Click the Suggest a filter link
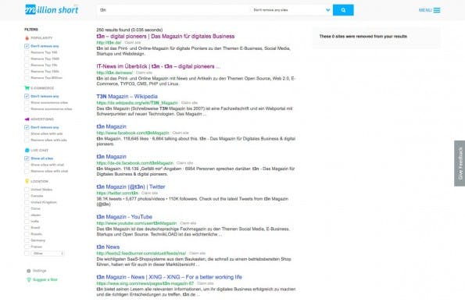 (x=45, y=280)
